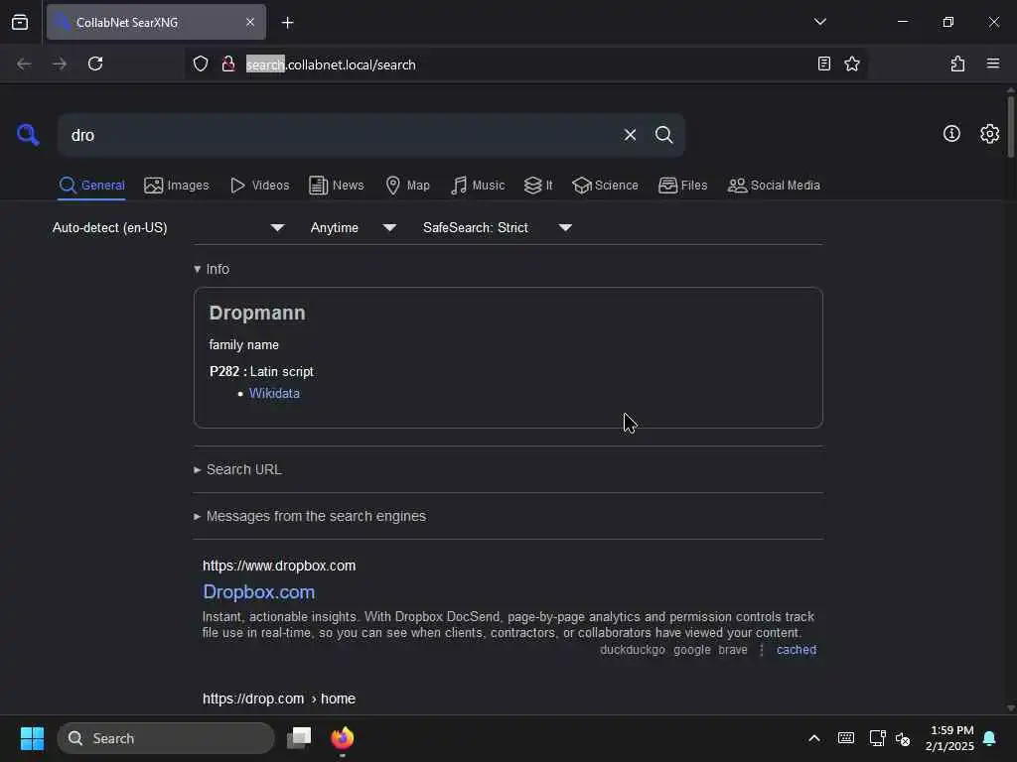This screenshot has height=762, width=1017.
Task: Open the Auto-detect (en-US) language dropdown
Action: (x=169, y=227)
